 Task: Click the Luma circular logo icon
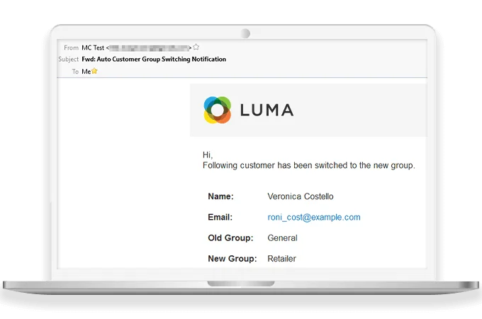(x=218, y=110)
